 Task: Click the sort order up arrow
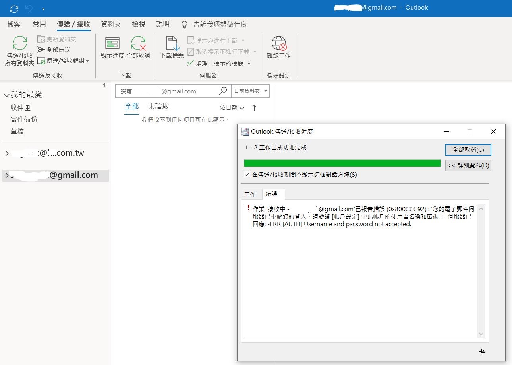[255, 108]
